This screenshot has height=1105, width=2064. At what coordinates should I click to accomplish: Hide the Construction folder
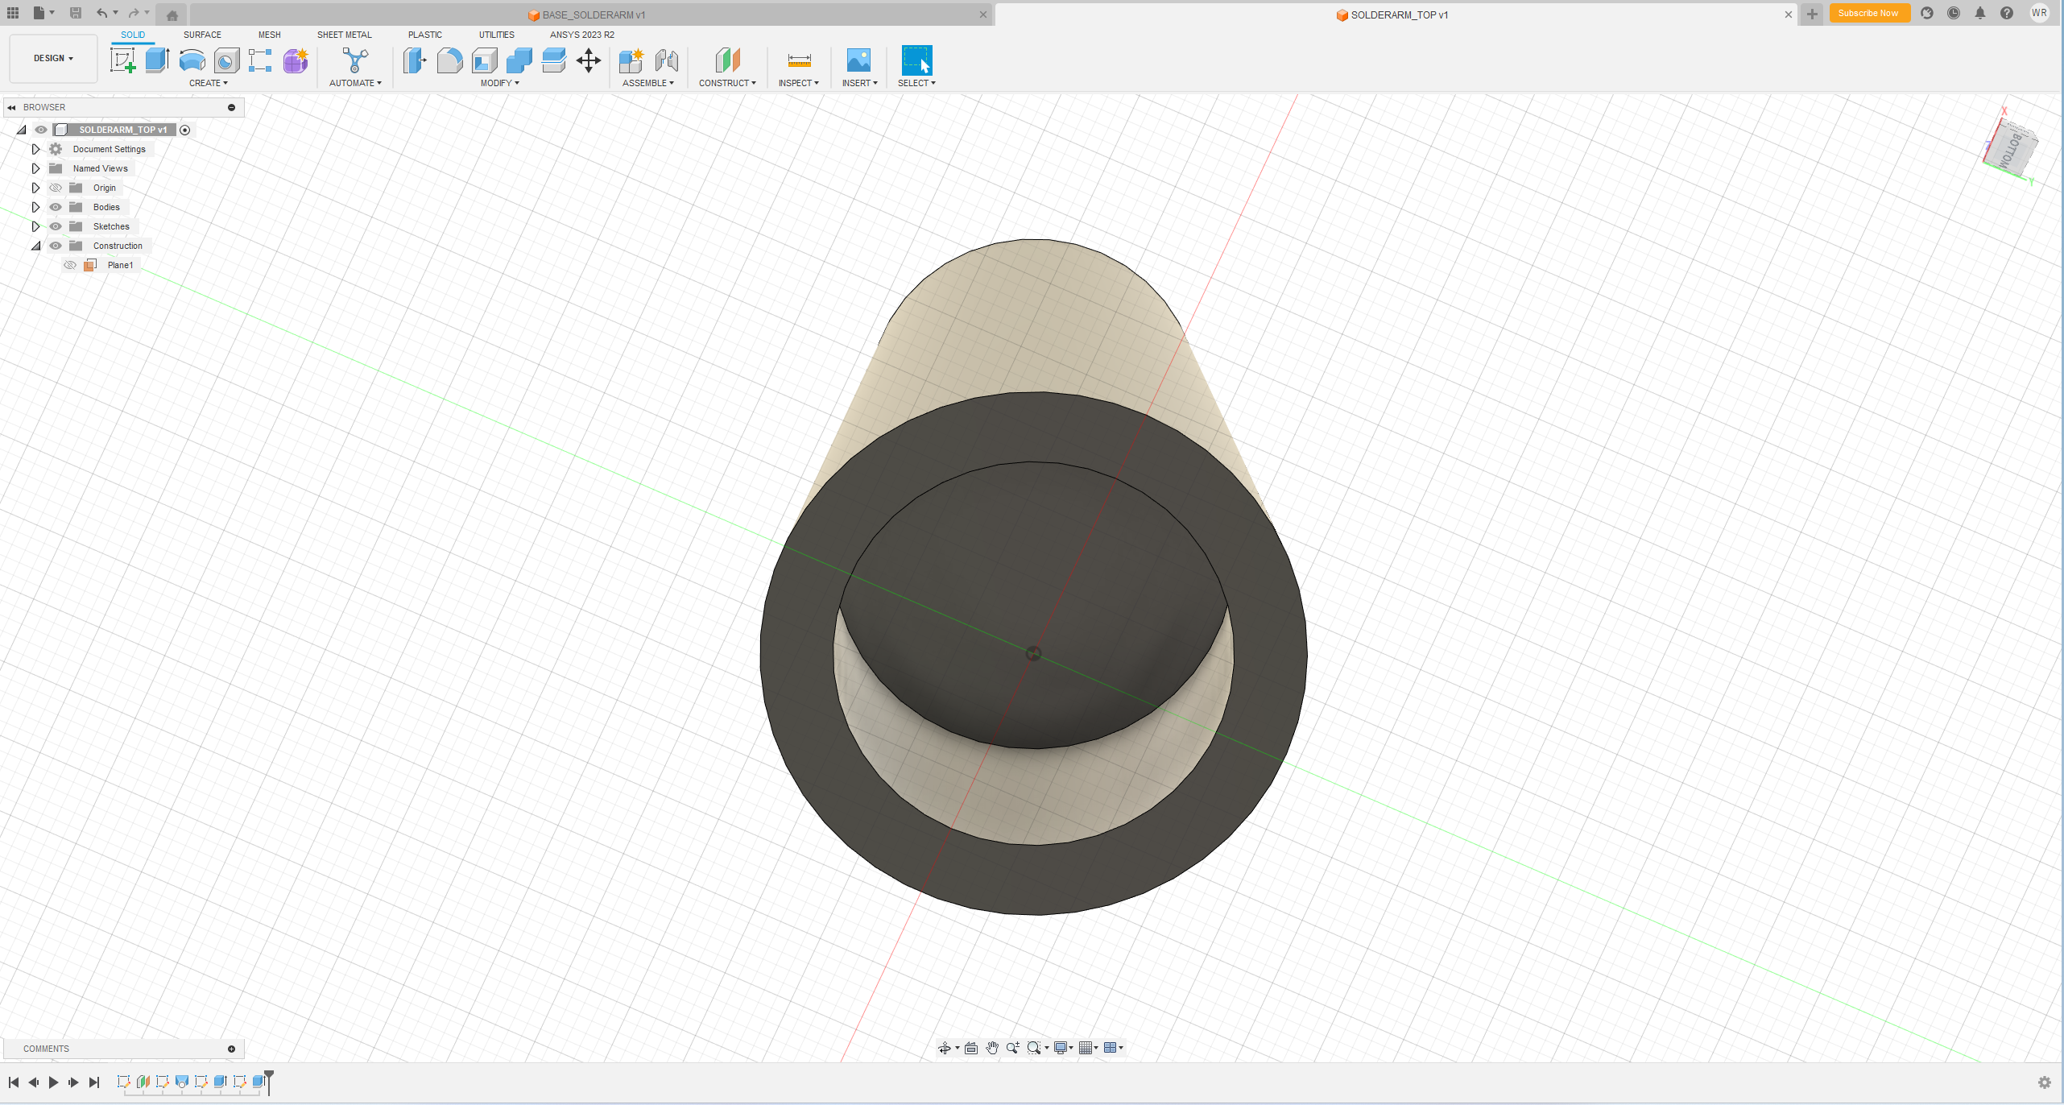coord(56,246)
